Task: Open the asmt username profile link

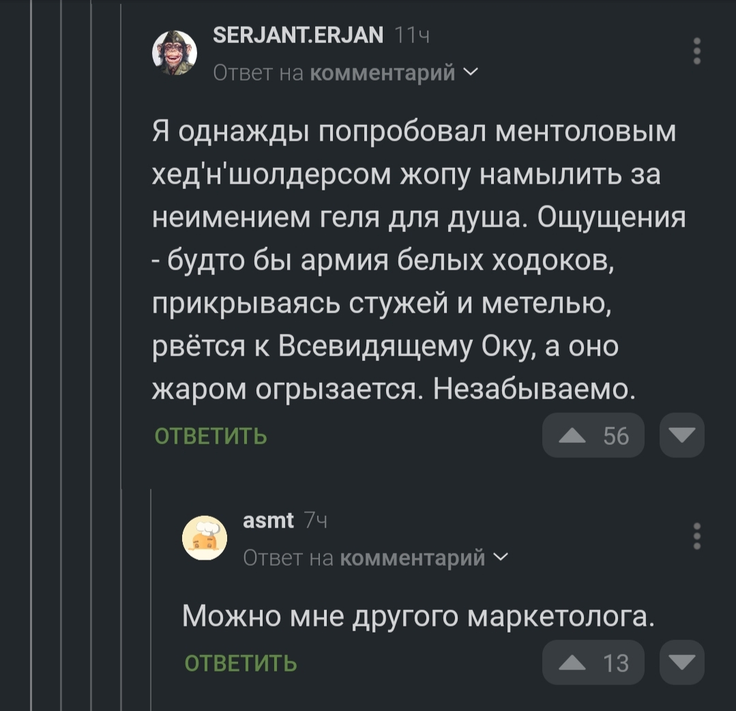Action: tap(268, 521)
